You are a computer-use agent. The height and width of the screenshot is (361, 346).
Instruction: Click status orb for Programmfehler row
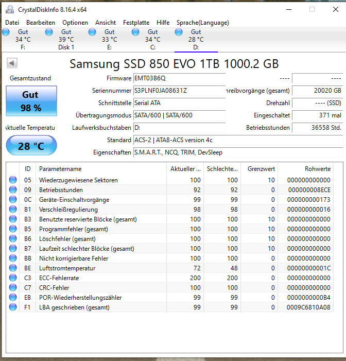coord(13,229)
